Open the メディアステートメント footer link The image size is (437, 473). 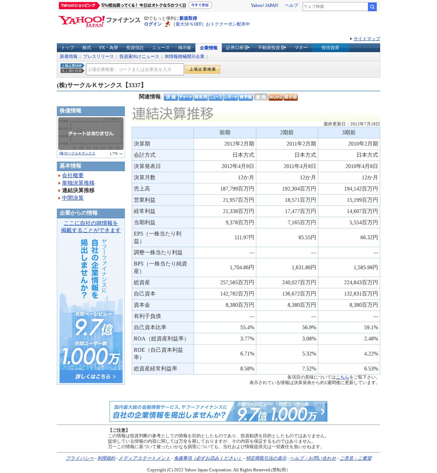(144, 458)
